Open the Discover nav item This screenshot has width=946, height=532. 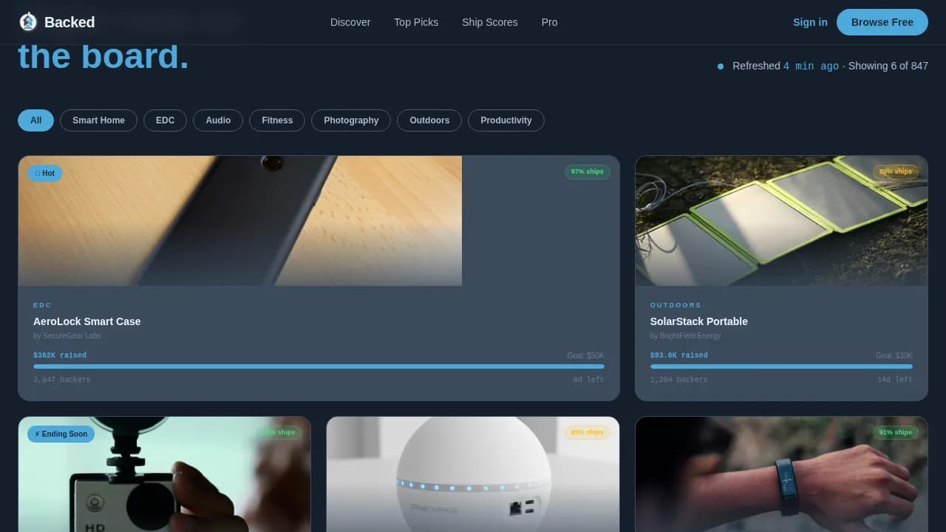coord(350,22)
